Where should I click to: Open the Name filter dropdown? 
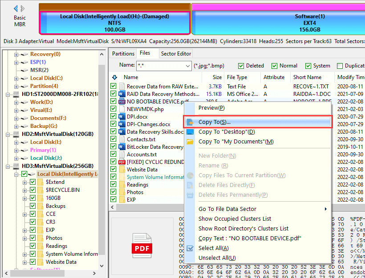pyautogui.click(x=188, y=66)
